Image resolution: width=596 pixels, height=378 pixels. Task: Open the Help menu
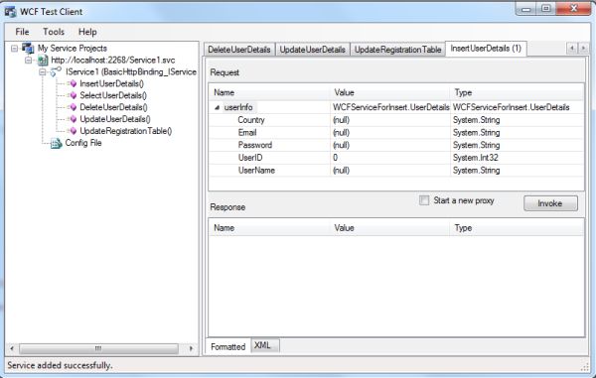(x=87, y=32)
